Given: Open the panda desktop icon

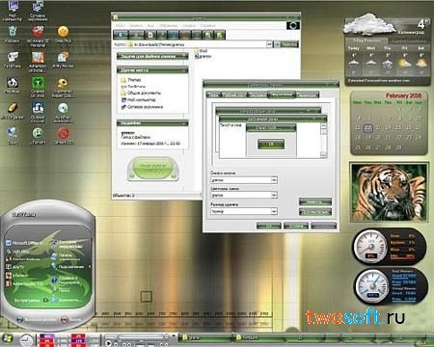Looking at the screenshot, I should tap(13, 85).
